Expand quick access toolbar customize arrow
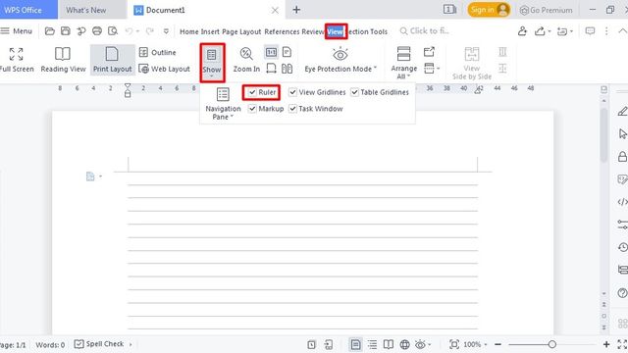 click(166, 31)
